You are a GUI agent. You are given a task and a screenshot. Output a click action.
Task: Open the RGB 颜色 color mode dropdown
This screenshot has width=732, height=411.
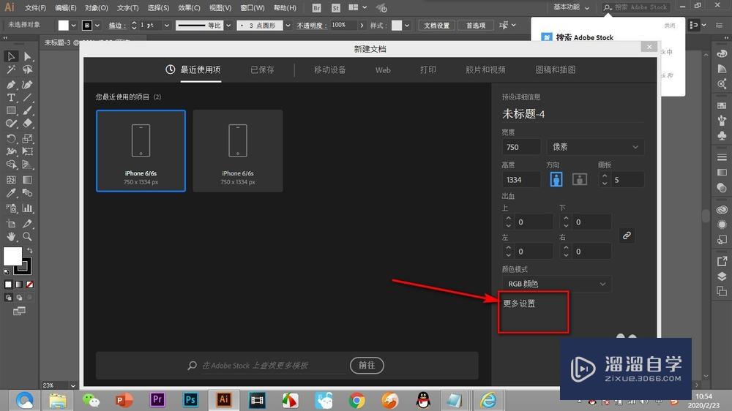click(x=556, y=284)
